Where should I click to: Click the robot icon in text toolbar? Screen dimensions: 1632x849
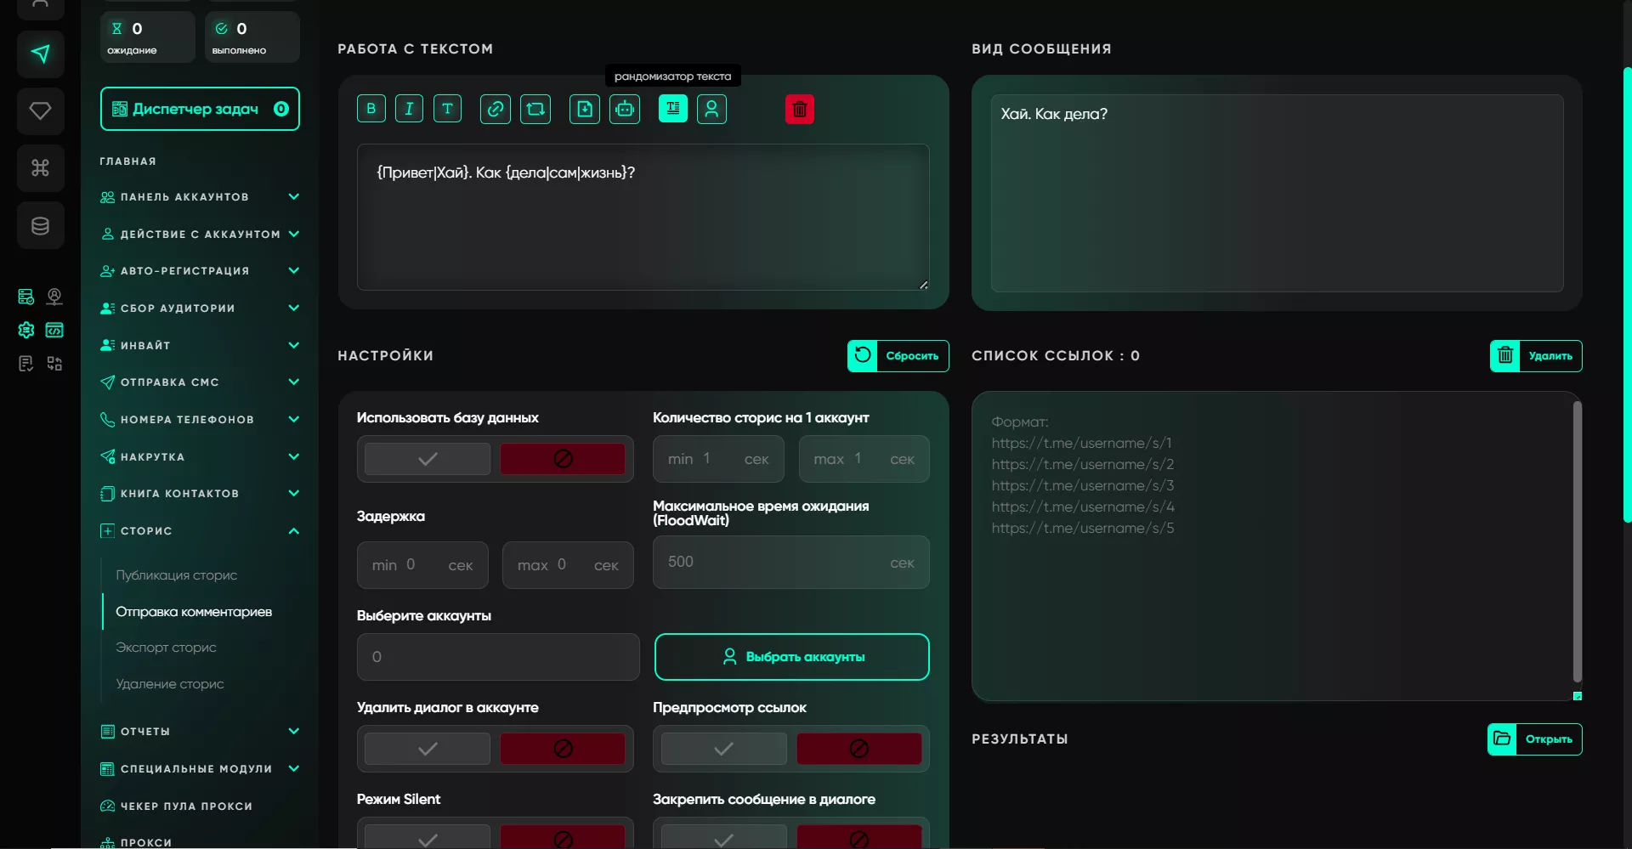pos(625,109)
